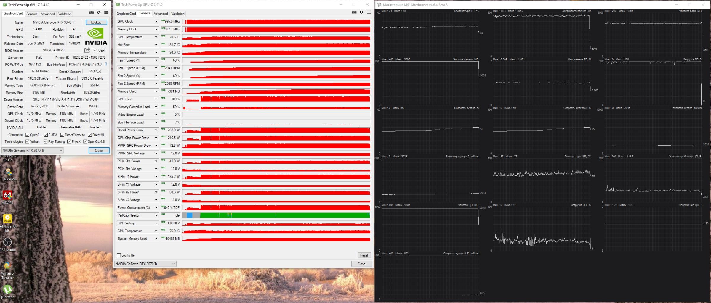Click the screenshot camera icon in GPU-Z Sensors window

(354, 12)
